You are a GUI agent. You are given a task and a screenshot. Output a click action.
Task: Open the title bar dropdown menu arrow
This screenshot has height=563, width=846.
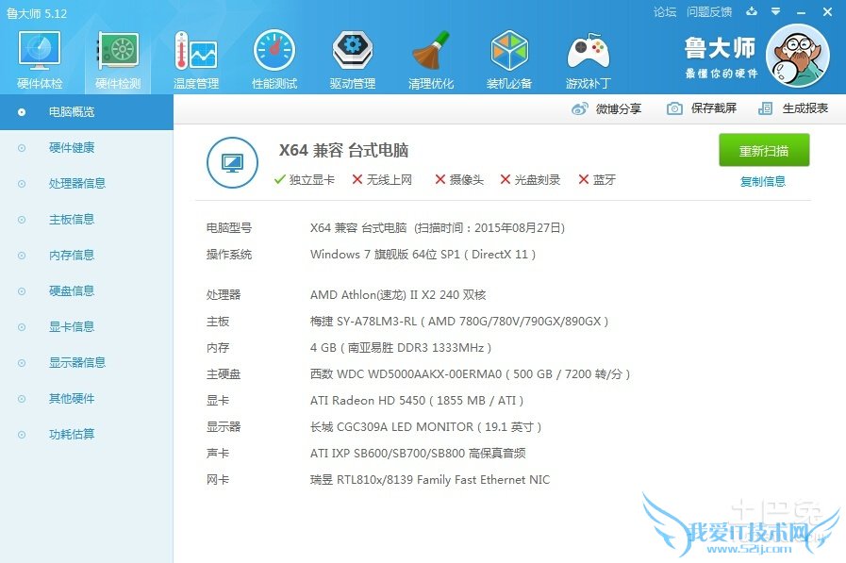(776, 11)
